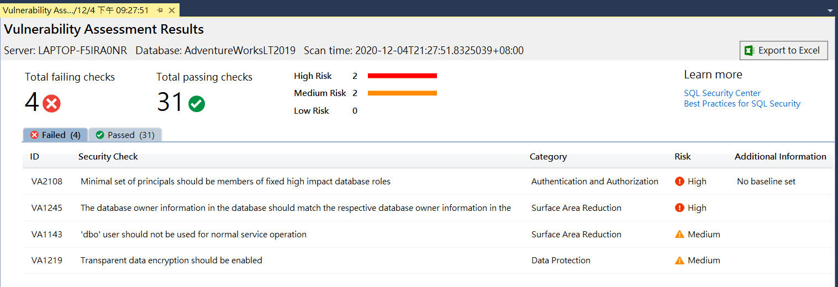Click the red X icon beside failing checks

(x=51, y=104)
